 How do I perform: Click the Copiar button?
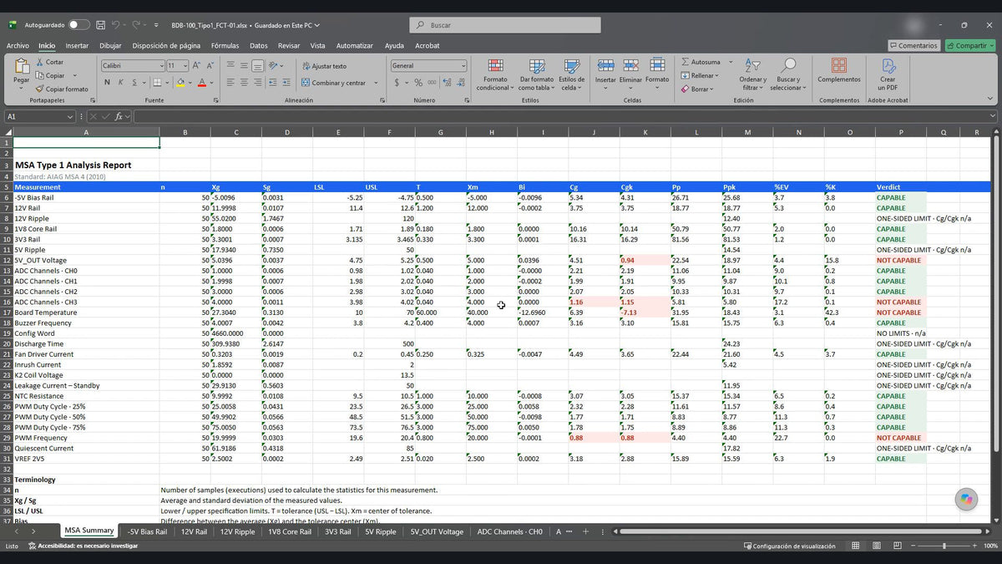49,75
